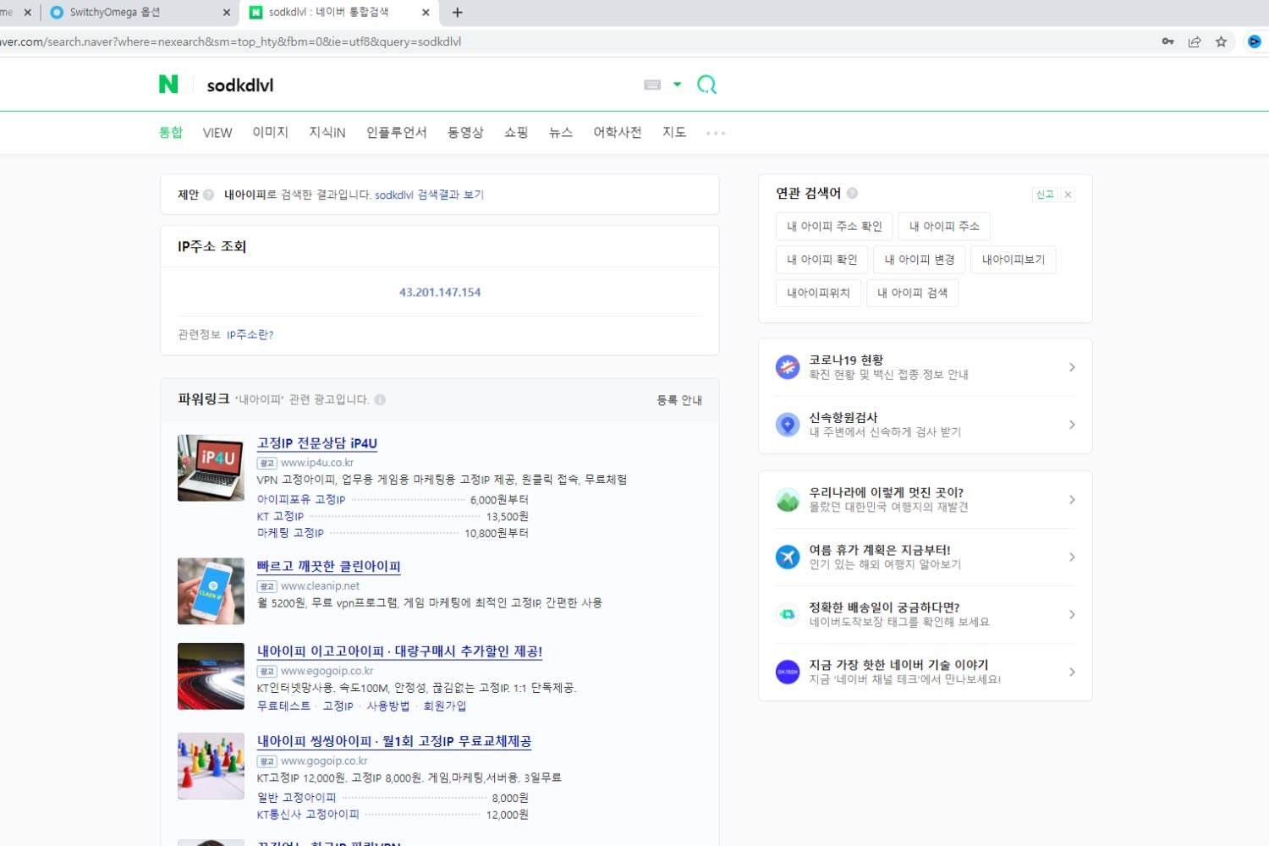Screen dimensions: 1269x846
Task: Close the 연관 검색어 panel
Action: click(x=1068, y=195)
